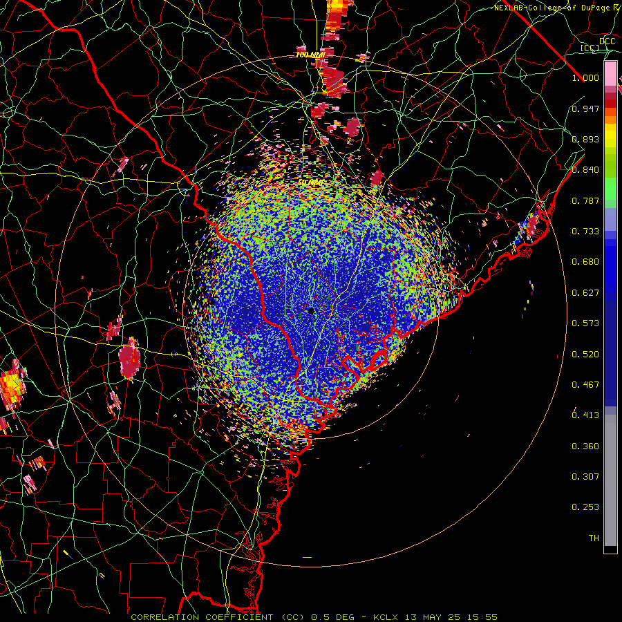
Task: Click the 0.467 scale value
Action: pos(585,385)
